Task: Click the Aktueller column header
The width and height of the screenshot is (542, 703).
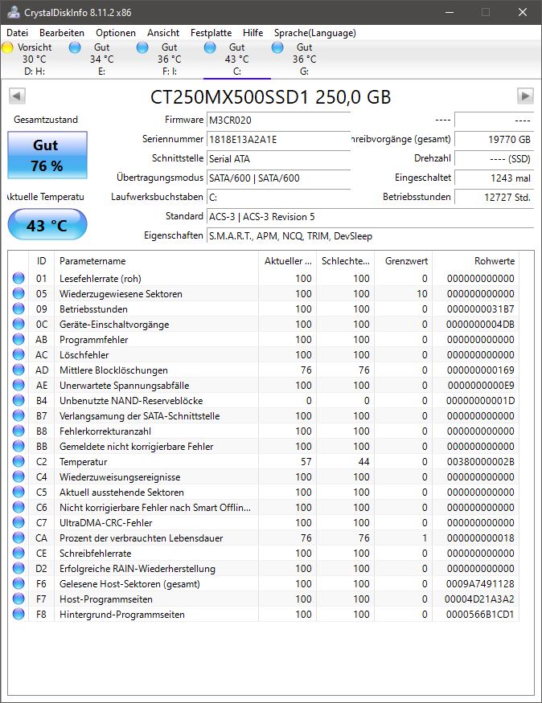Action: point(288,261)
